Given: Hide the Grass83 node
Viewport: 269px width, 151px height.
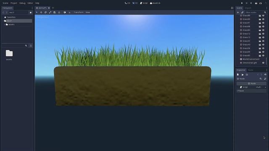Looking at the screenshot, I should (264, 55).
